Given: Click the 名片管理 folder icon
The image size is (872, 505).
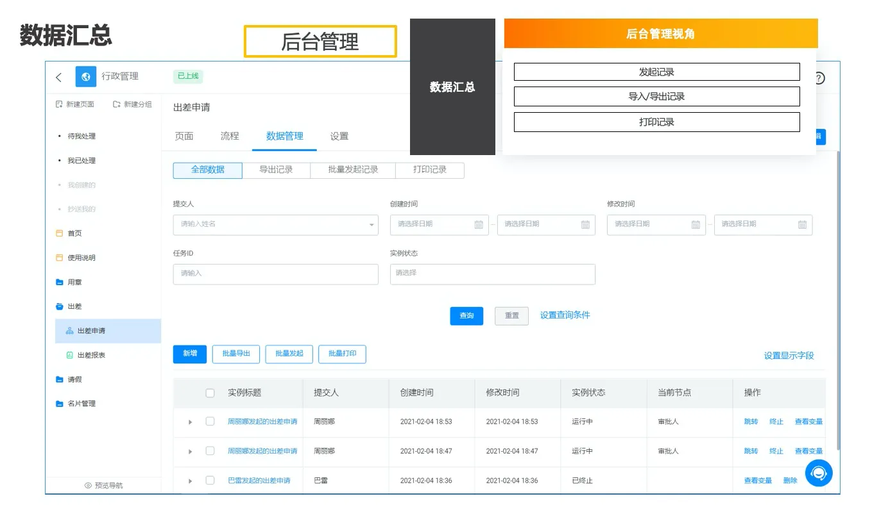Looking at the screenshot, I should pyautogui.click(x=60, y=404).
